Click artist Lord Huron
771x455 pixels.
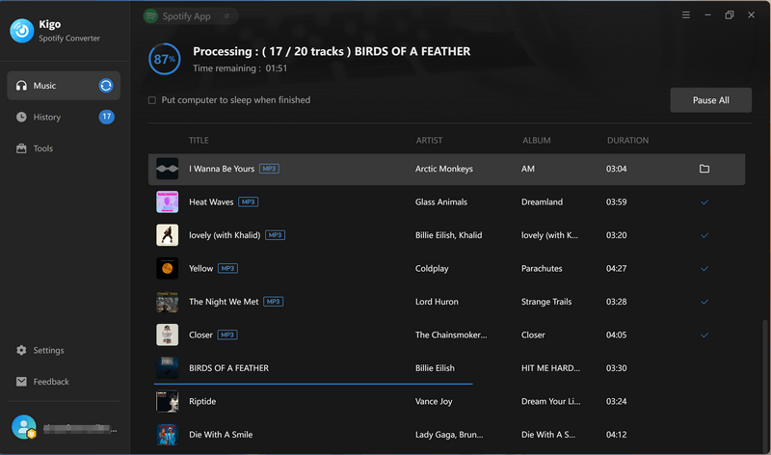[437, 302]
